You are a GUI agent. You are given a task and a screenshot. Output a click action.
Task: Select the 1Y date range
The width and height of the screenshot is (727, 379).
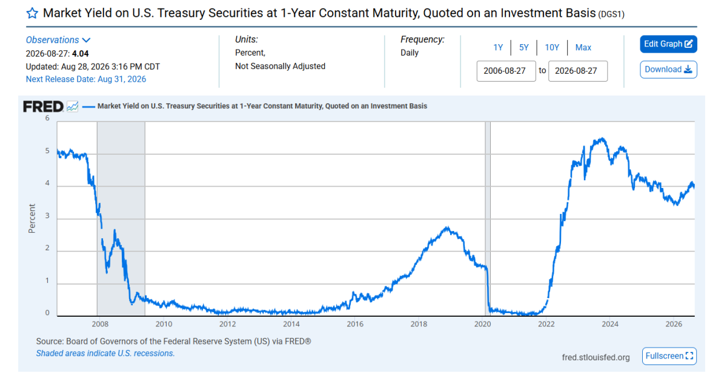coord(498,48)
